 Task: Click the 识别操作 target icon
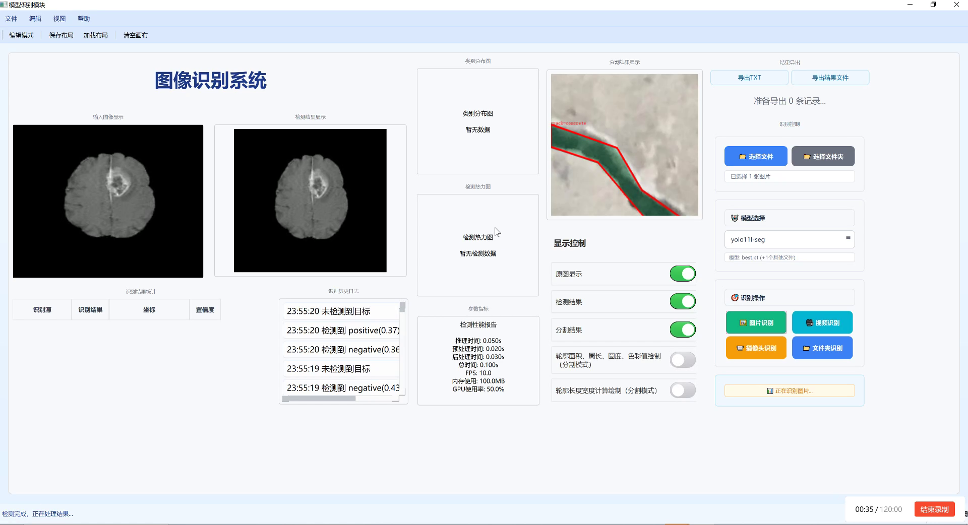tap(735, 298)
